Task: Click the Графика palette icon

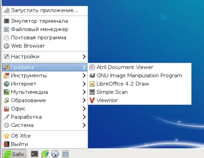Action: coord(6,67)
